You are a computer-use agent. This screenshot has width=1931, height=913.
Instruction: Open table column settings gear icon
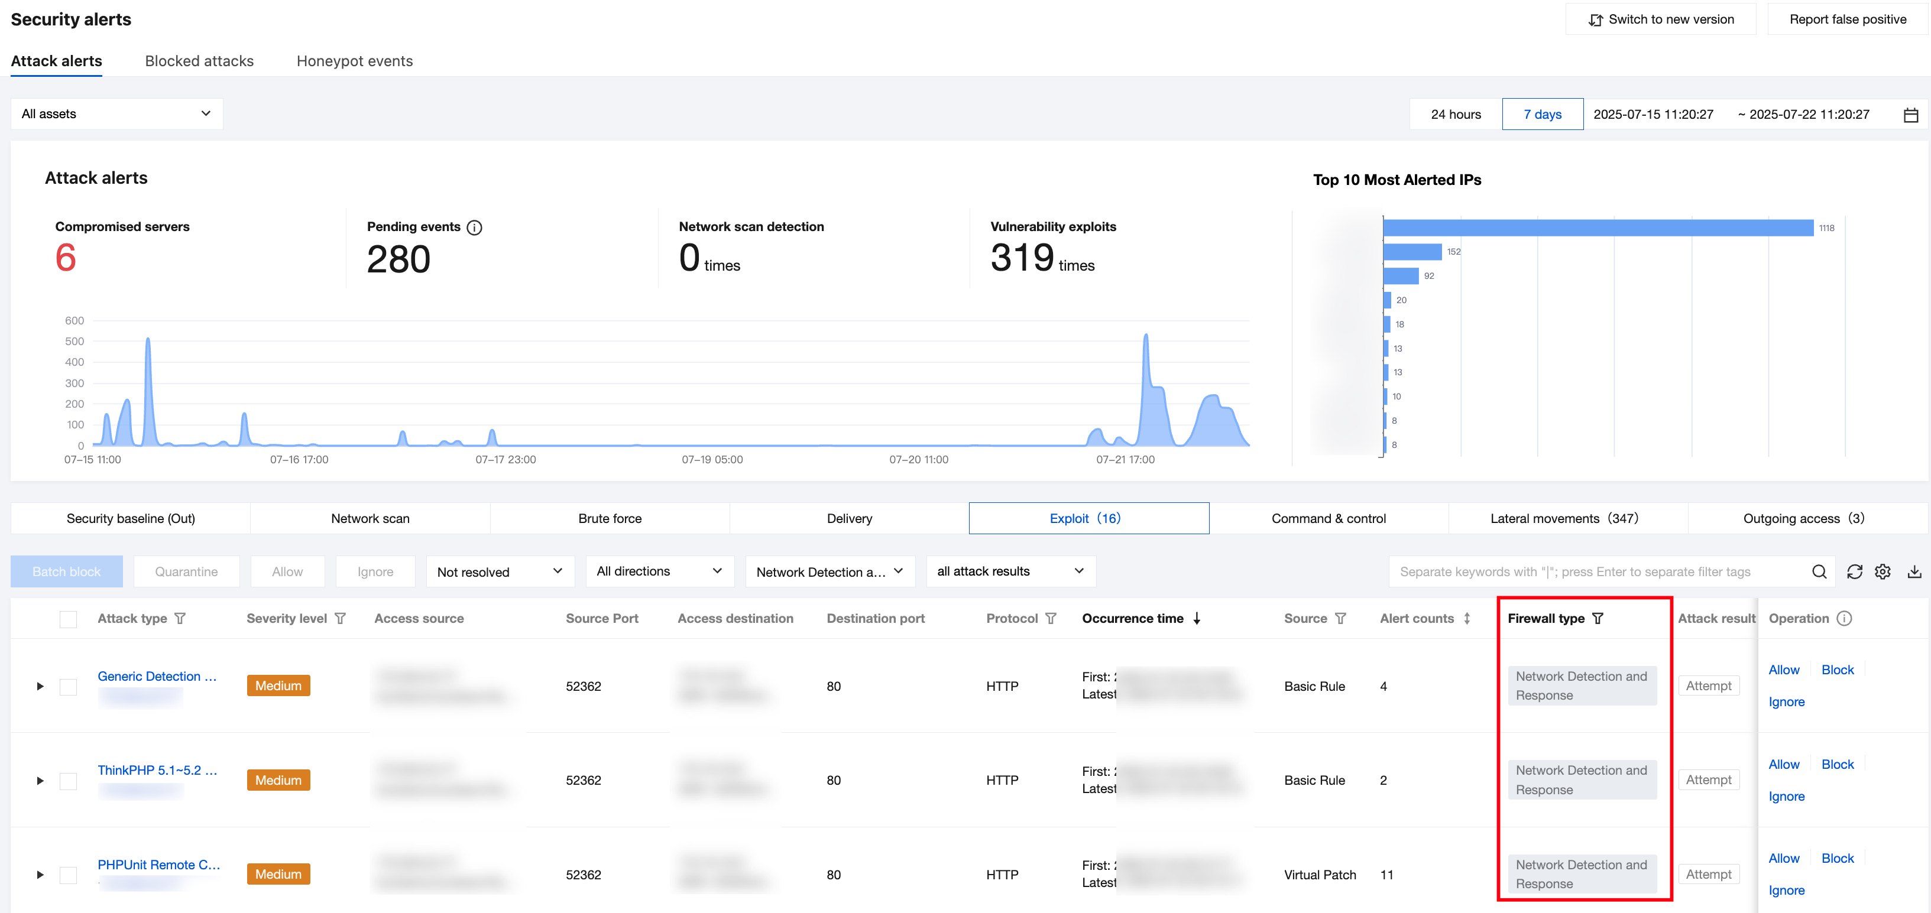pyautogui.click(x=1883, y=571)
